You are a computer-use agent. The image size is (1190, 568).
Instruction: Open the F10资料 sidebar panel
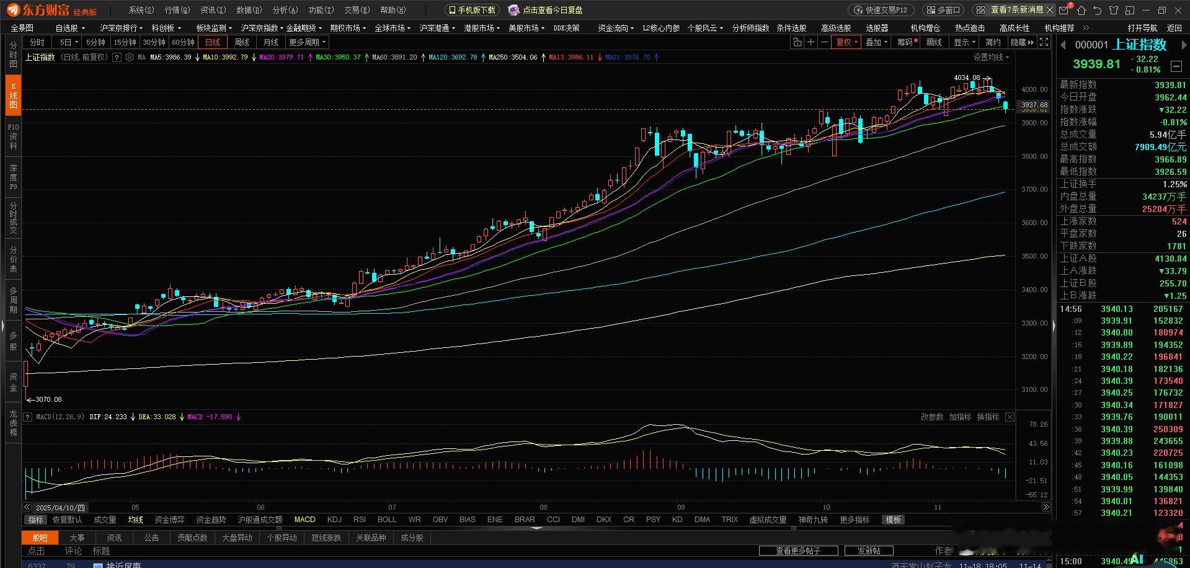13,136
